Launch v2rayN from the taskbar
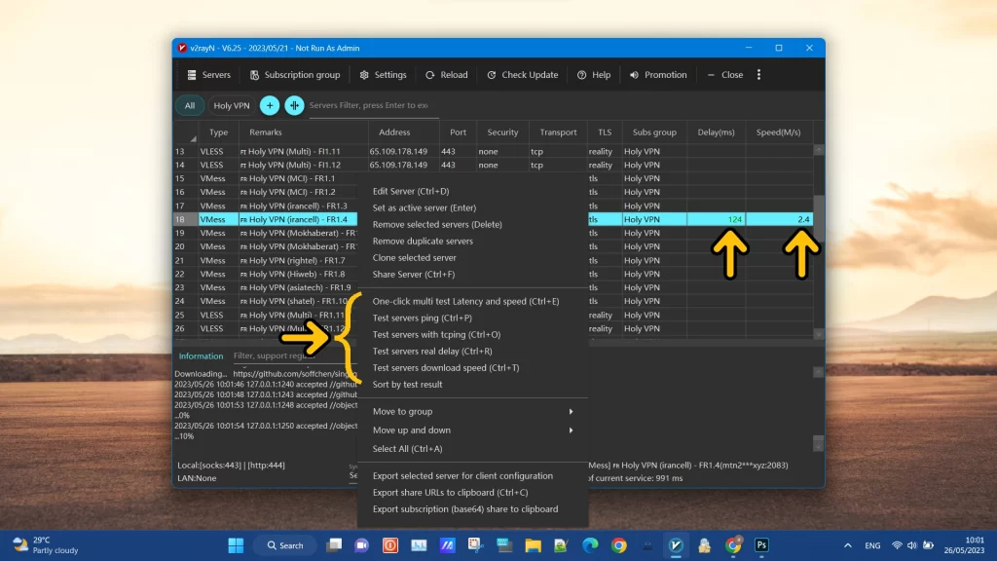Screen dimensions: 997x561 [675, 545]
